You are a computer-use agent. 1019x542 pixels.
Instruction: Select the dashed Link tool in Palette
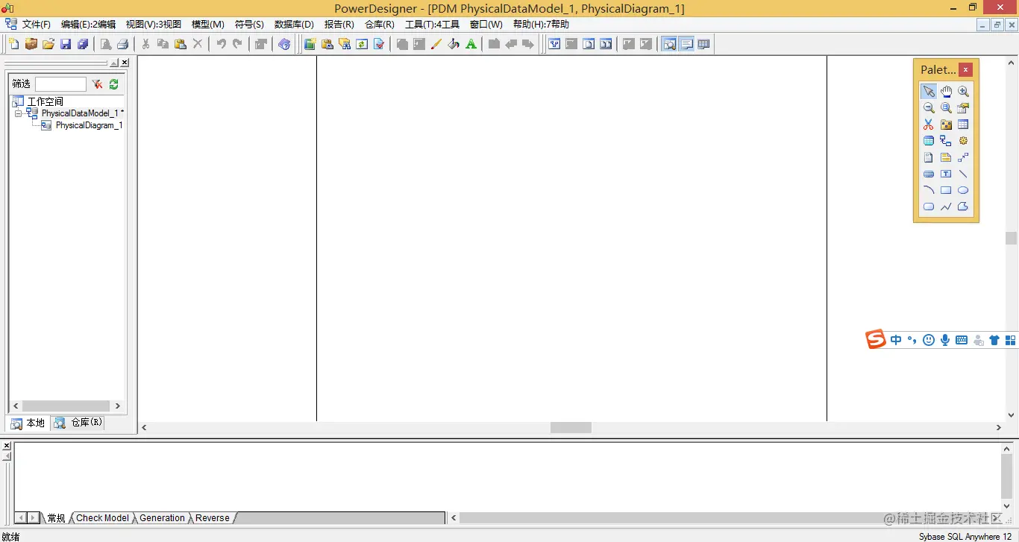(x=963, y=157)
